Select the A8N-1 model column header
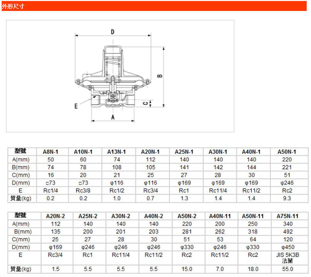This screenshot has height=277, width=311. (x=50, y=152)
